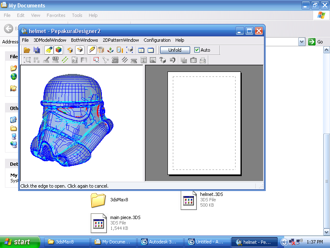Select the helmet.3DS file
Viewport: 330px width, 248px height.
(202, 200)
